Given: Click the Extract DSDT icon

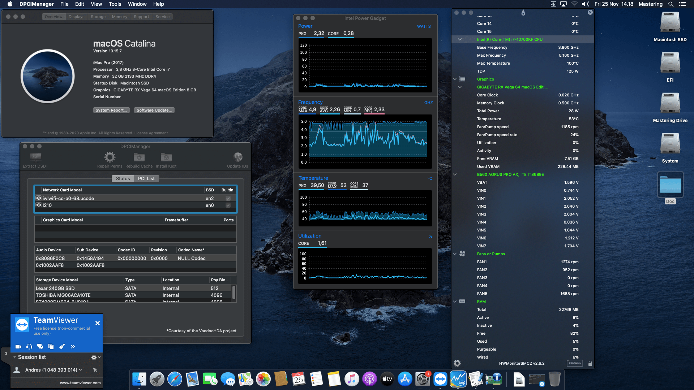Looking at the screenshot, I should coord(35,157).
